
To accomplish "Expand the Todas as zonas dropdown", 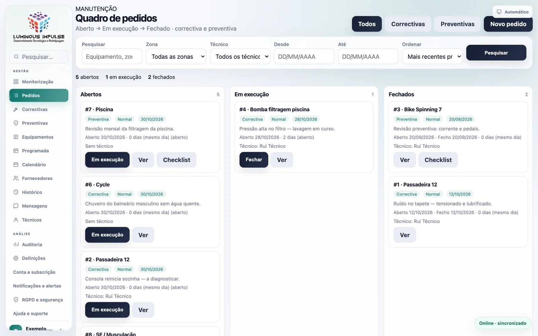I will point(176,56).
